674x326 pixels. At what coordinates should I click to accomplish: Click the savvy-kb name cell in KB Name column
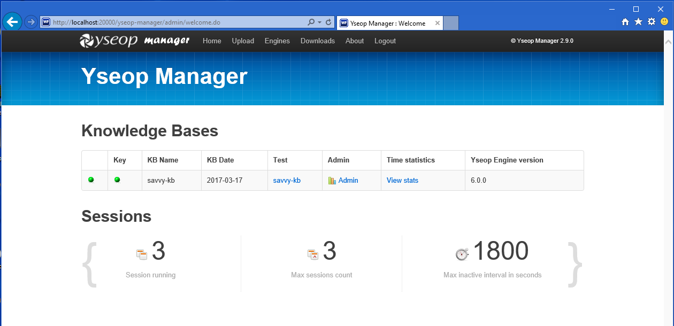171,181
